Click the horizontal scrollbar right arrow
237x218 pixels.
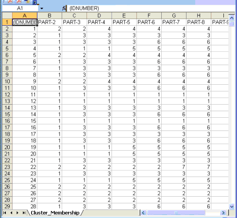tap(223, 213)
